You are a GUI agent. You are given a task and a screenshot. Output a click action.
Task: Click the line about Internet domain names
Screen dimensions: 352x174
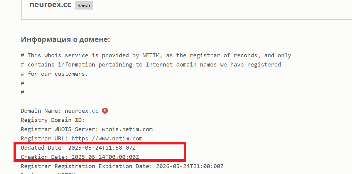(151, 65)
